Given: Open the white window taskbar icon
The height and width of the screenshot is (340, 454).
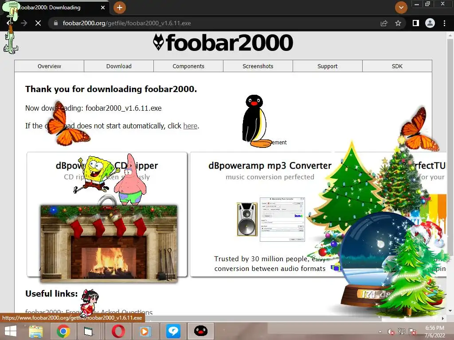Looking at the screenshot, I should pos(89,331).
